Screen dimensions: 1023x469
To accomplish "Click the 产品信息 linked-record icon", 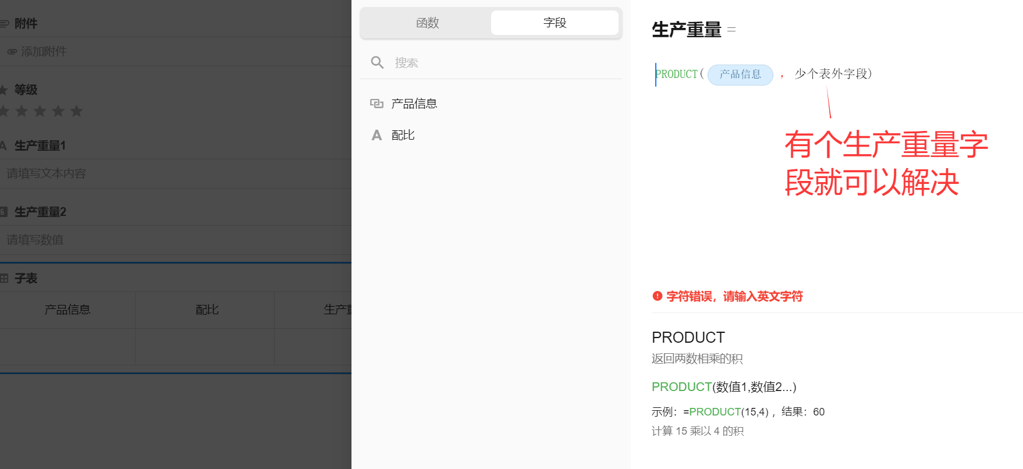I will point(376,104).
